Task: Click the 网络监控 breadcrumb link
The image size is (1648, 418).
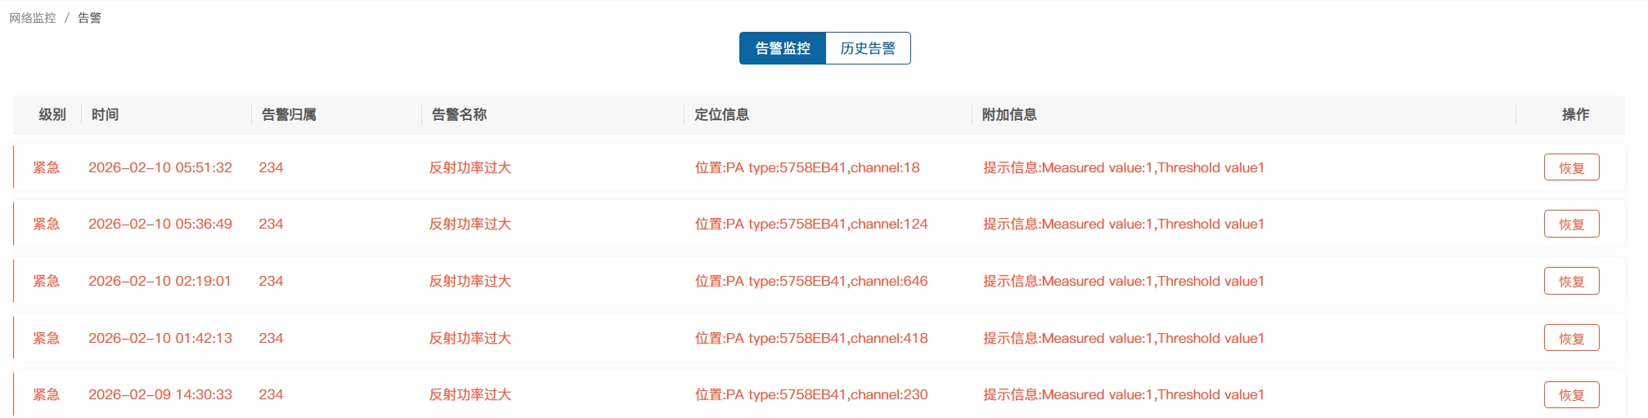Action: pos(33,18)
